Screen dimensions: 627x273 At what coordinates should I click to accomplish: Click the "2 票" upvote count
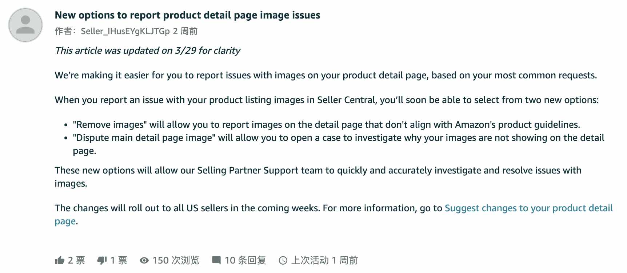point(76,260)
